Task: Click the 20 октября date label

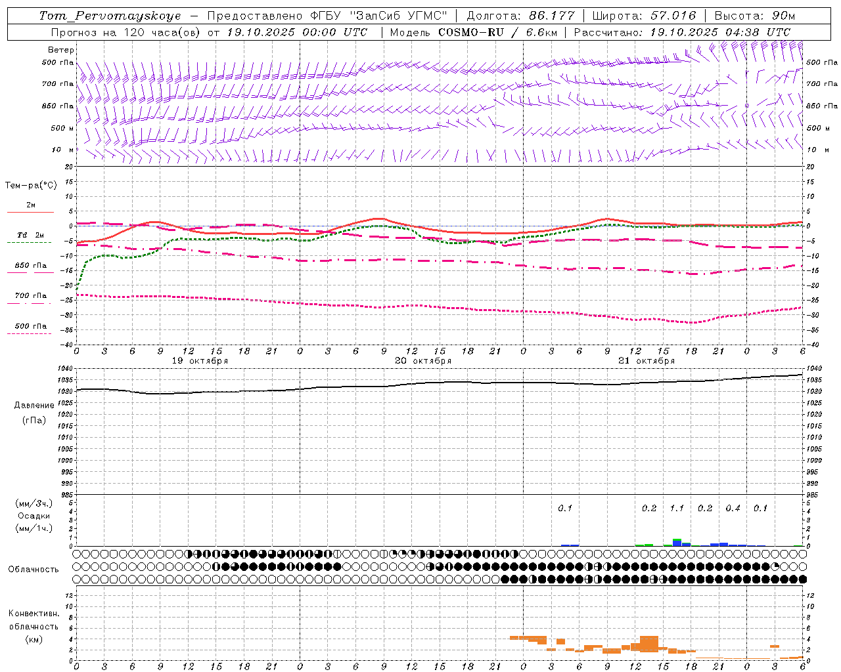Action: pyautogui.click(x=423, y=361)
